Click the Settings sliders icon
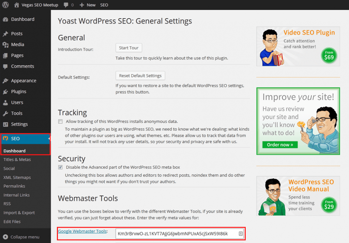 pos(5,124)
